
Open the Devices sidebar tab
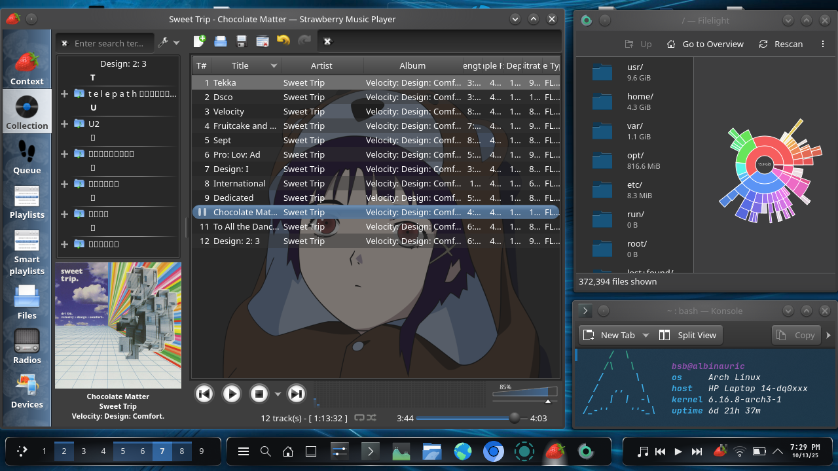click(x=27, y=391)
